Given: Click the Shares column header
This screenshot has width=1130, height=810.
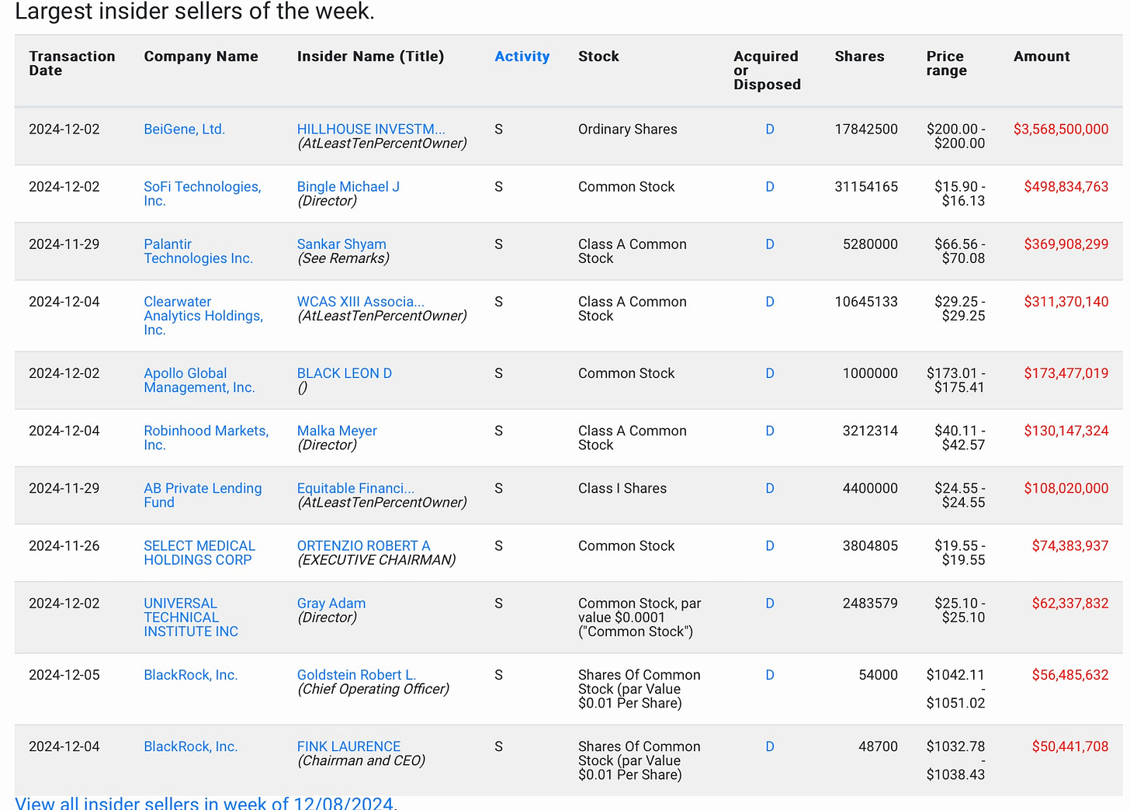Looking at the screenshot, I should (x=859, y=57).
